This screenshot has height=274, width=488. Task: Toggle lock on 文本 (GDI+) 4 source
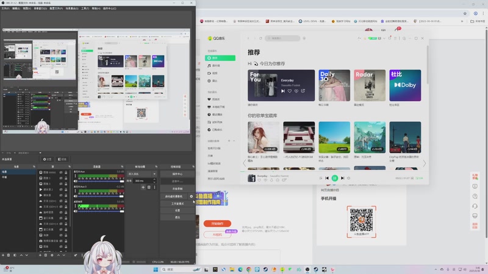pyautogui.click(x=66, y=223)
